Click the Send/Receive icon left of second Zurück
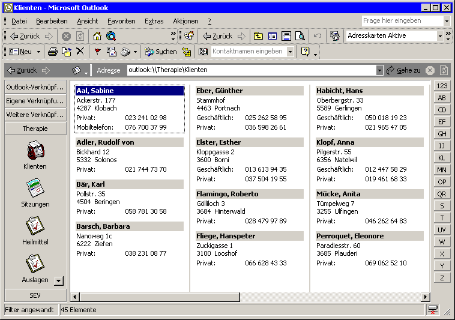 point(189,36)
